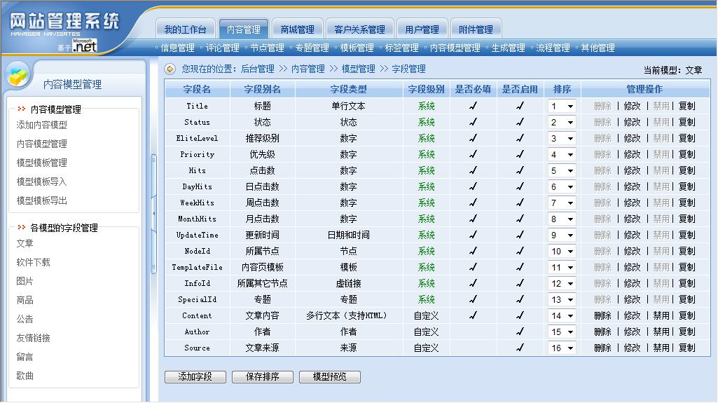Open the sort order dropdown for Source
The width and height of the screenshot is (718, 403).
tap(561, 348)
